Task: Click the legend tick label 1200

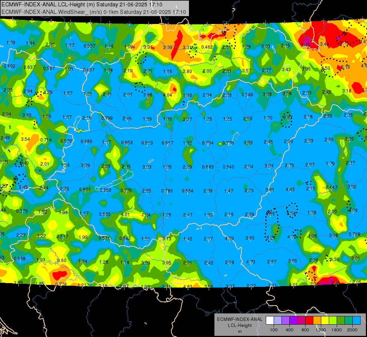Action: [321, 330]
